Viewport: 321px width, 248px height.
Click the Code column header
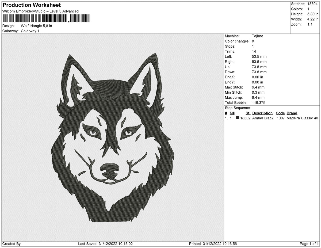click(280, 113)
